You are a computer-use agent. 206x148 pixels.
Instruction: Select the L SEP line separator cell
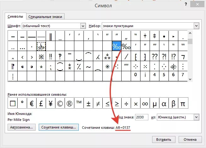click(x=41, y=46)
